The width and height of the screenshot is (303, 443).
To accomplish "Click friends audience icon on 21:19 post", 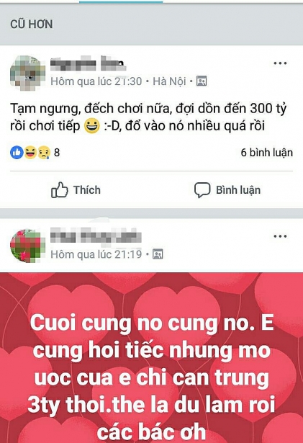I will click(x=158, y=254).
